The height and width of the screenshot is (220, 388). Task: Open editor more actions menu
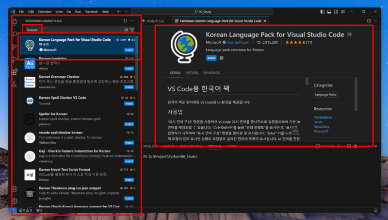click(x=375, y=21)
